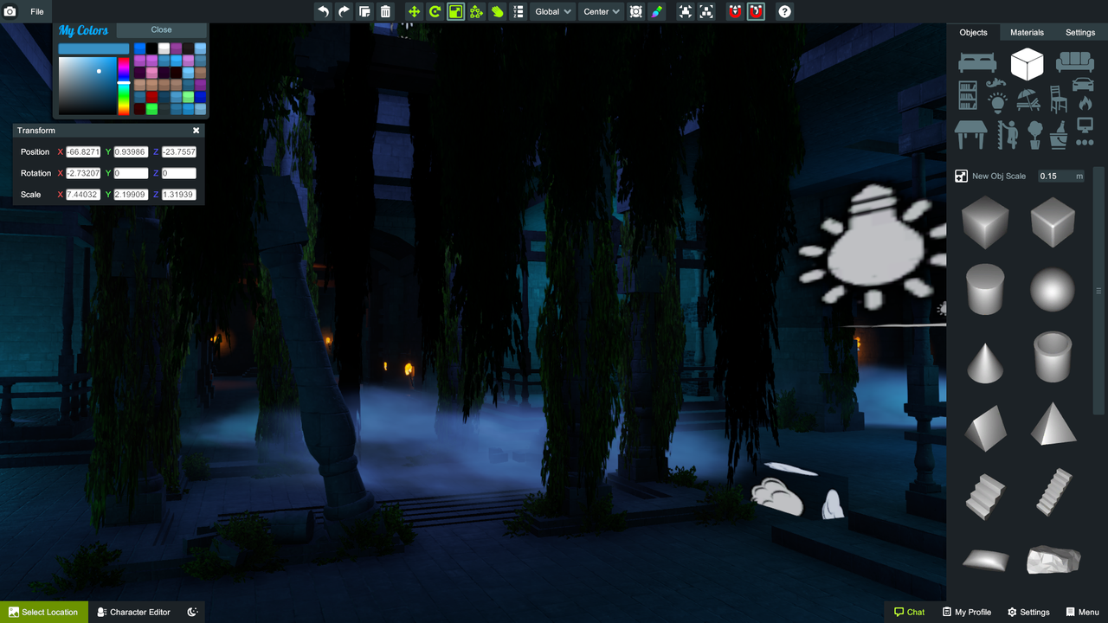Viewport: 1108px width, 623px height.
Task: Click the New Obj Scale input field
Action: click(x=1061, y=176)
